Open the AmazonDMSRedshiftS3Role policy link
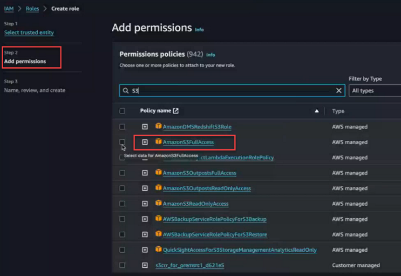The image size is (401, 276). [x=197, y=127]
